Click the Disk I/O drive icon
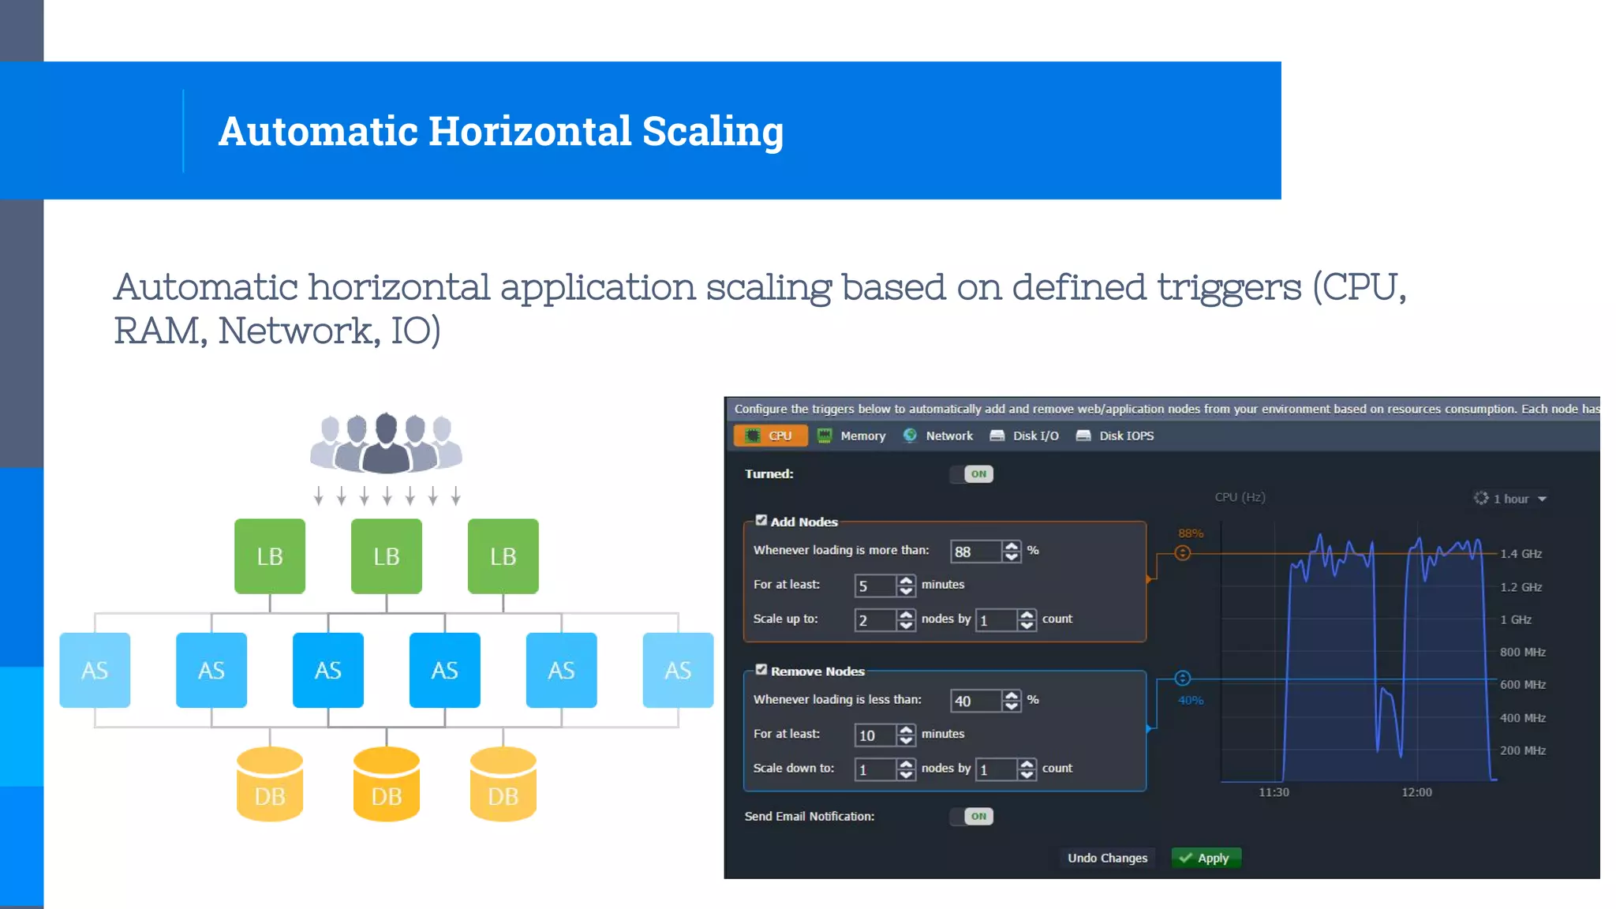The height and width of the screenshot is (909, 1616). pyautogui.click(x=997, y=436)
